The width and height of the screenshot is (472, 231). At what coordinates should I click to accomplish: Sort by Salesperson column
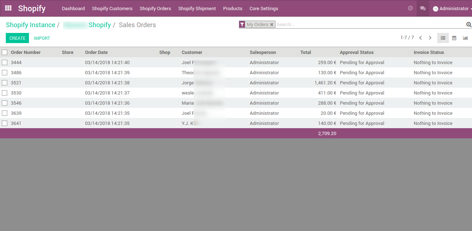click(263, 52)
